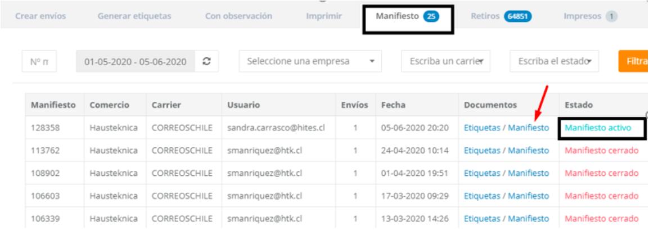Open Manifiesto link for manifest 106603

click(529, 196)
